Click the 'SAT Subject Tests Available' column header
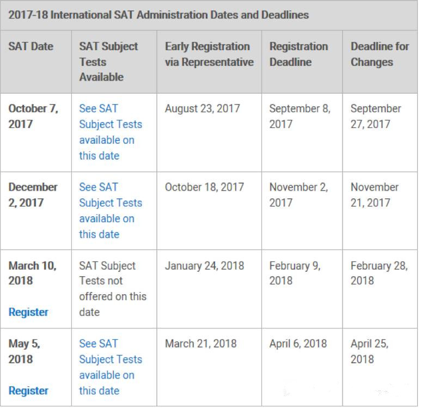 [x=108, y=62]
